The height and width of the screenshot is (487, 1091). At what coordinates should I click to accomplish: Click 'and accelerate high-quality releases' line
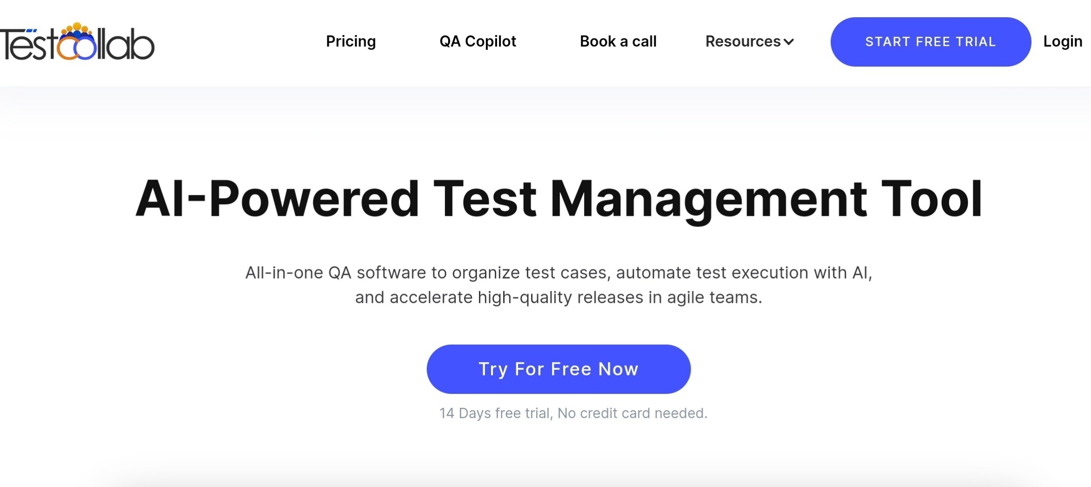(559, 297)
